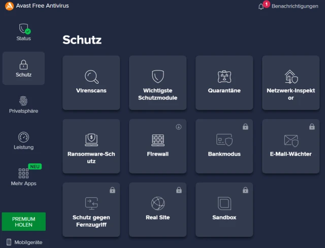Open Netzwerk-Inspektor tile label
Screen dimensions: 325x248
pos(290,94)
